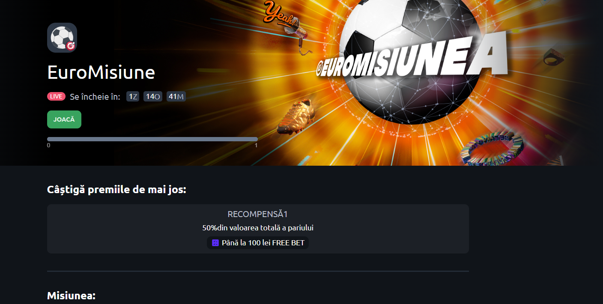Click the hours countdown box 14O

(x=153, y=96)
